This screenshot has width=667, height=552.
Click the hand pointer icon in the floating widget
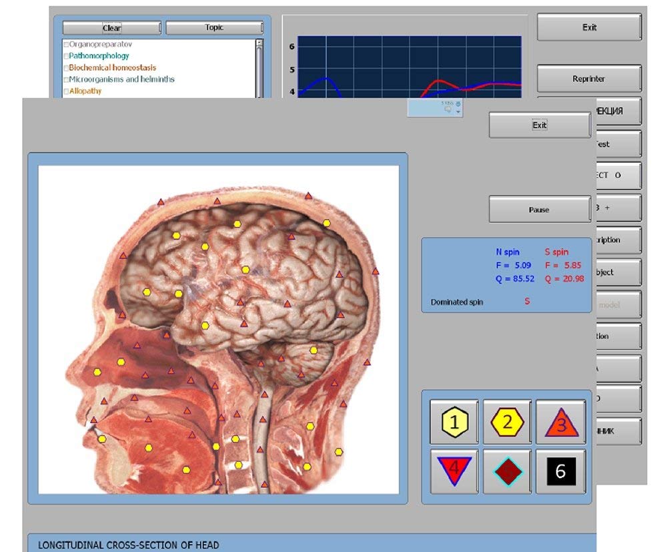tap(448, 109)
